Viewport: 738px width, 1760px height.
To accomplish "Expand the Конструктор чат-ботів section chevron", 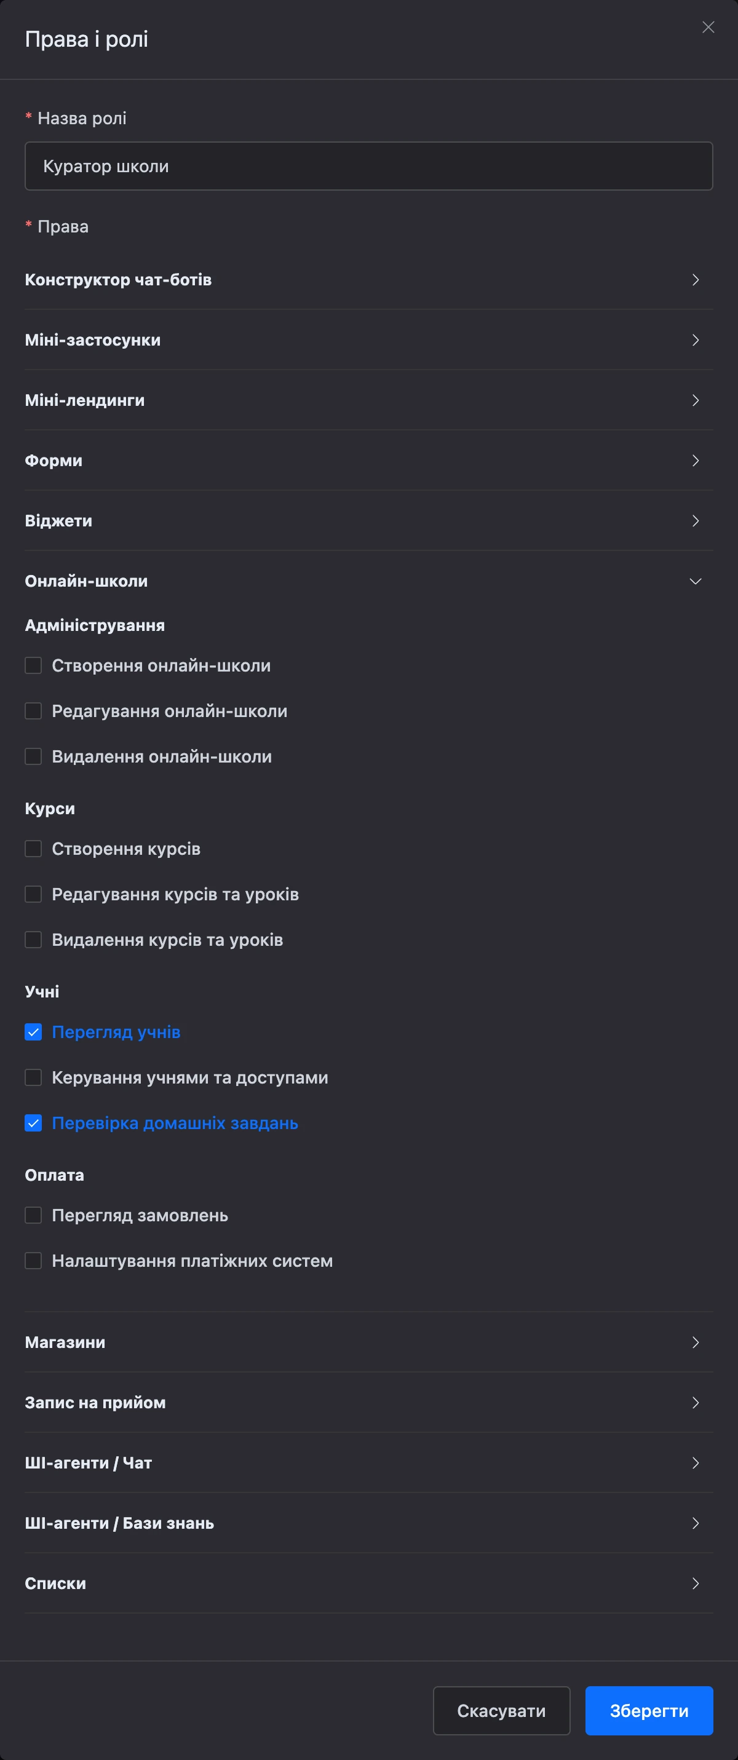I will coord(695,279).
